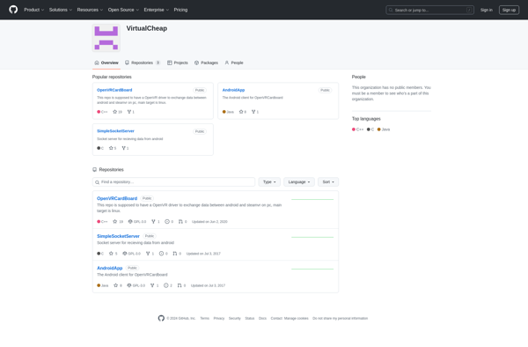The width and height of the screenshot is (528, 347).
Task: Expand the Product menu
Action: [x=33, y=10]
